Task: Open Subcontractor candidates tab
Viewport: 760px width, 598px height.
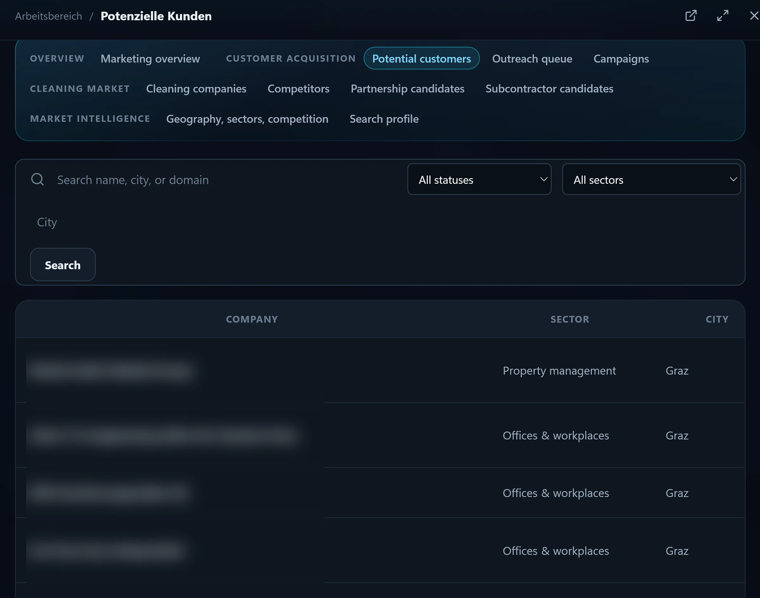Action: [x=549, y=89]
